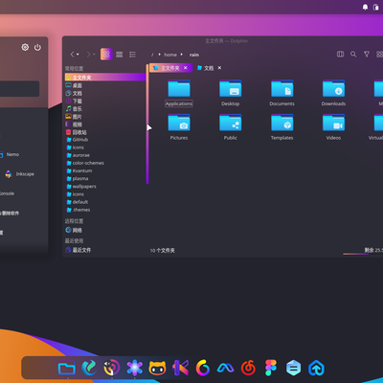Select the Downloads folder
This screenshot has height=383, width=383.
pos(333,93)
